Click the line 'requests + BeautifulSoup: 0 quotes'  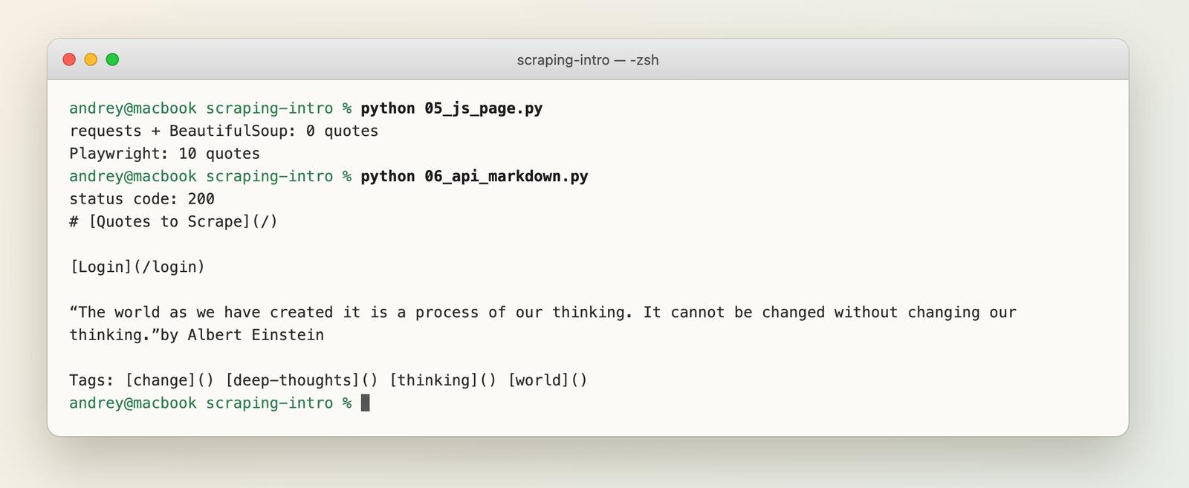tap(224, 131)
